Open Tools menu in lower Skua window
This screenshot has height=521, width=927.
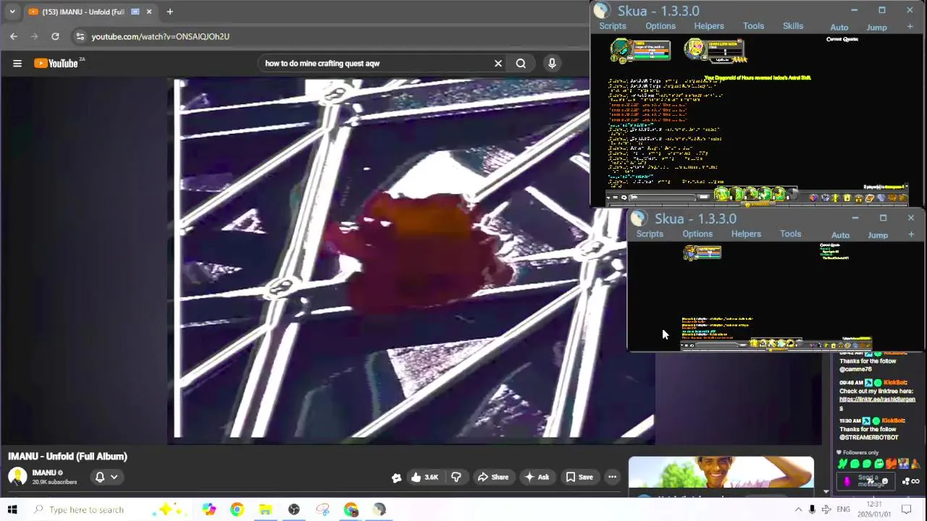pyautogui.click(x=790, y=234)
